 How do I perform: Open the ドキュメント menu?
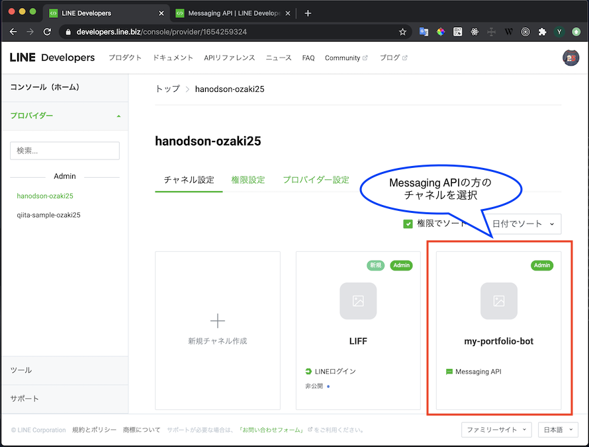(x=173, y=58)
